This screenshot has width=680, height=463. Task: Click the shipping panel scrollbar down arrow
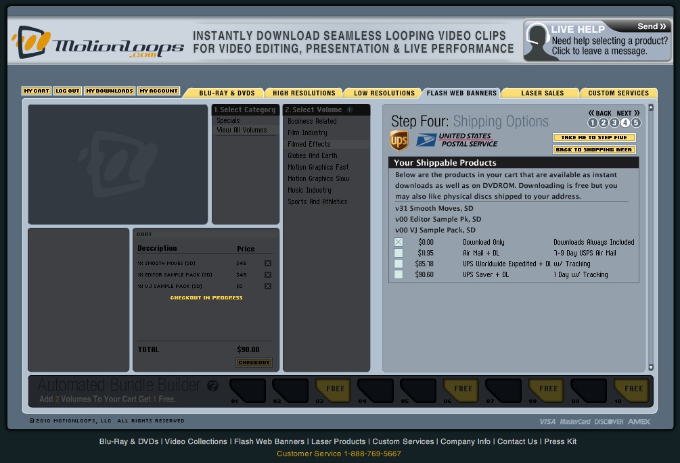pos(650,367)
